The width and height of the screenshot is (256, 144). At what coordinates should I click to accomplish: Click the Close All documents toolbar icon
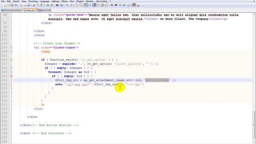pos(25,5)
